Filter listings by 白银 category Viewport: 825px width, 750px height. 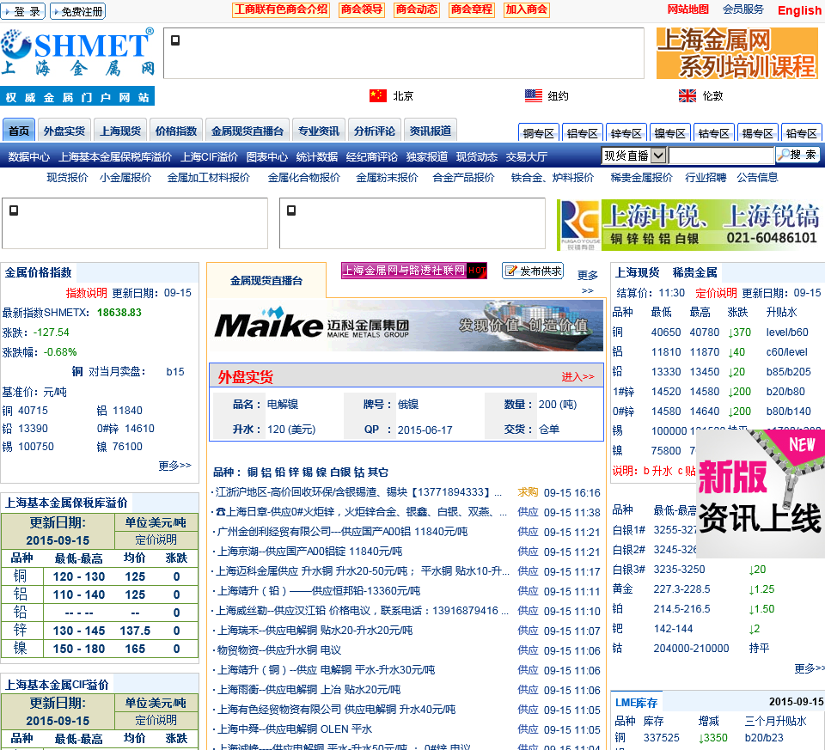click(x=340, y=472)
